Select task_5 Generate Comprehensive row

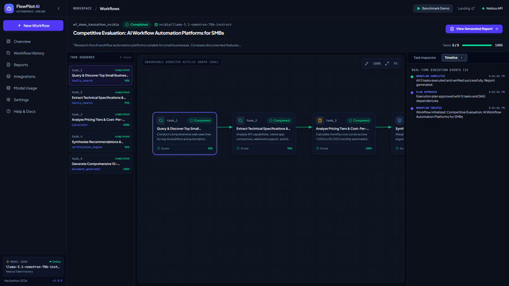(x=100, y=164)
